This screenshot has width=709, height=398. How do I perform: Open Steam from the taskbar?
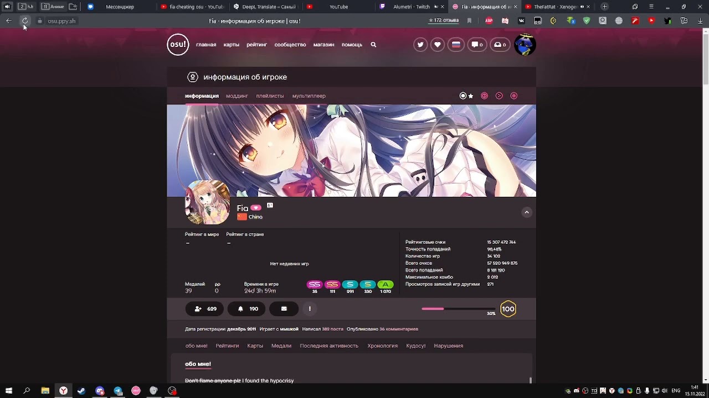coord(81,391)
